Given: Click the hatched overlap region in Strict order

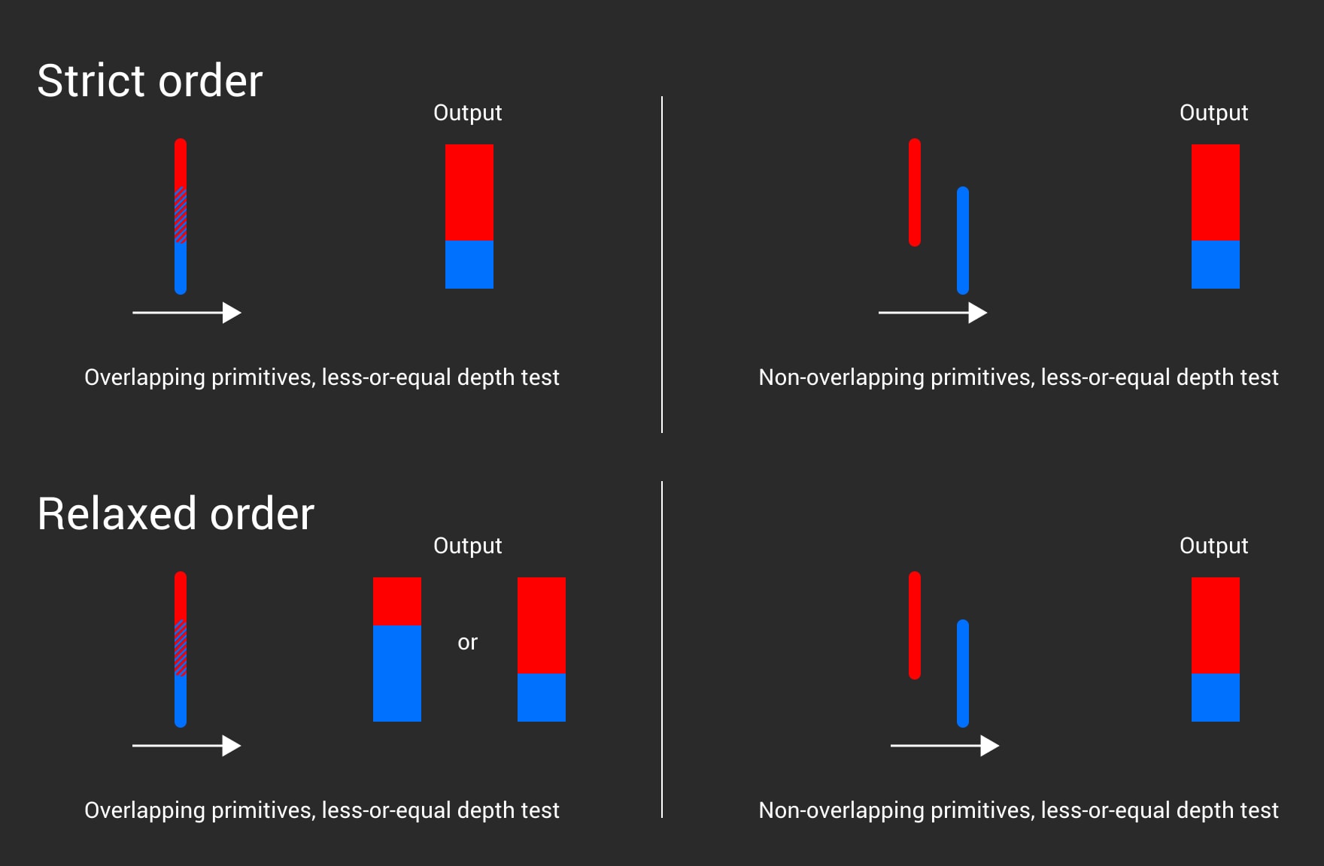Looking at the screenshot, I should [x=181, y=215].
